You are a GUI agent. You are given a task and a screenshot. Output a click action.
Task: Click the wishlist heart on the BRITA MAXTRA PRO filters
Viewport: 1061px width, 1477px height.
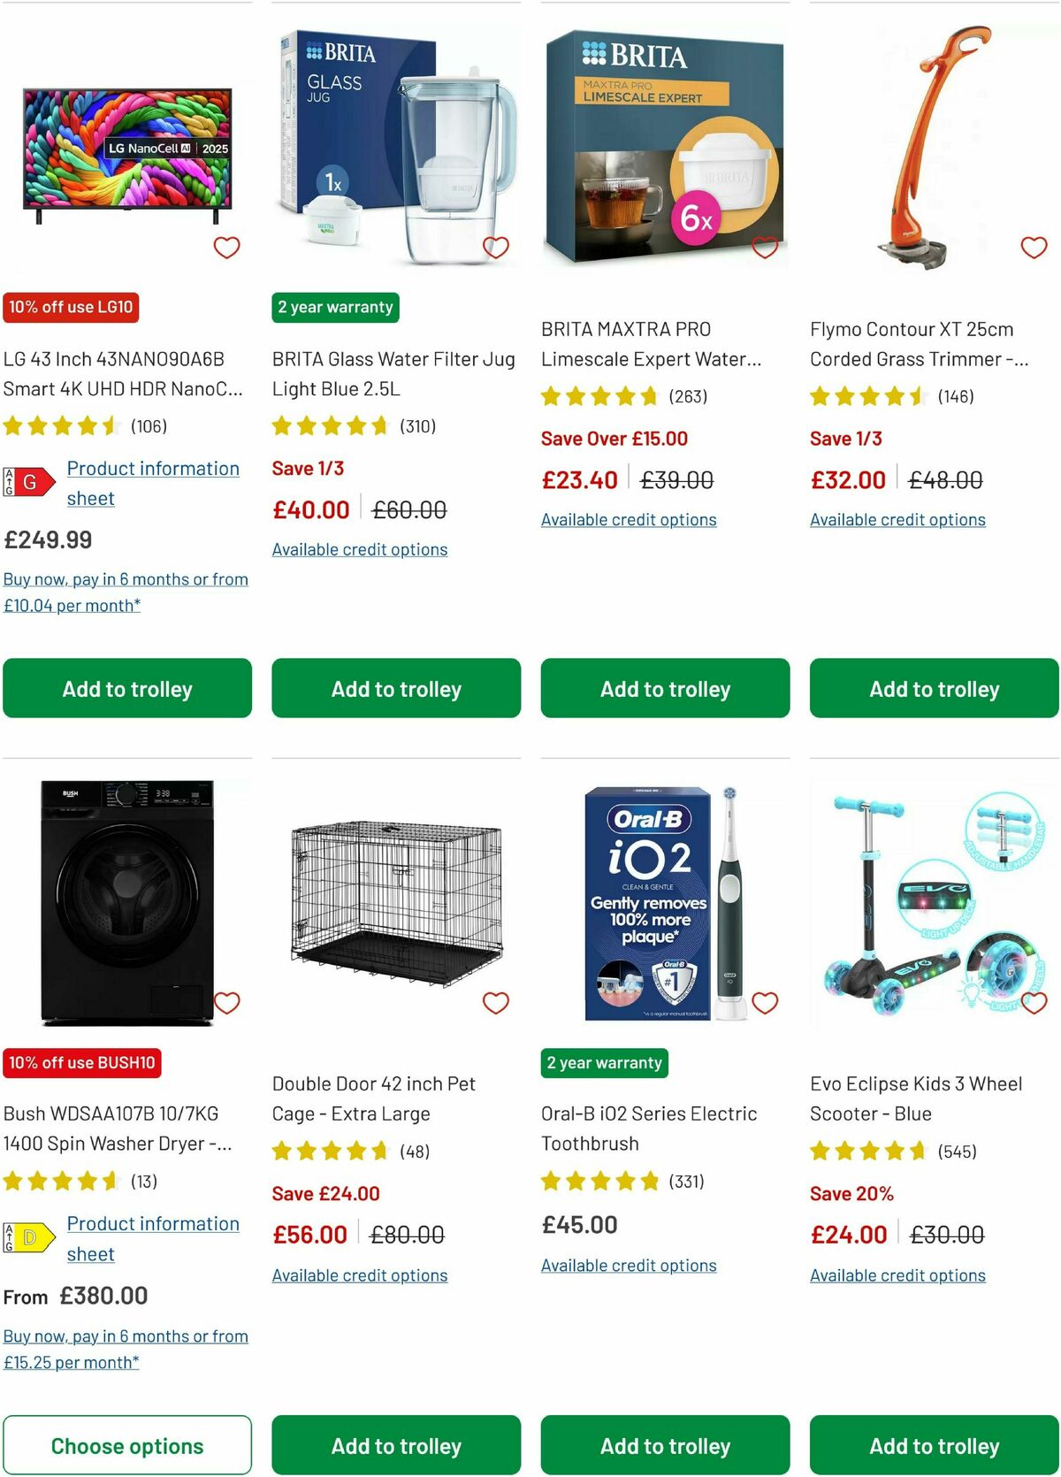tap(765, 247)
